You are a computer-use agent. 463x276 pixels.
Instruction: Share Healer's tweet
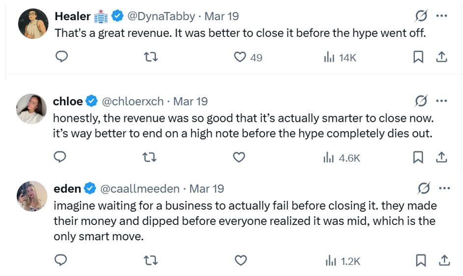point(442,57)
